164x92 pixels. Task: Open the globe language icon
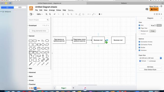(161, 6)
